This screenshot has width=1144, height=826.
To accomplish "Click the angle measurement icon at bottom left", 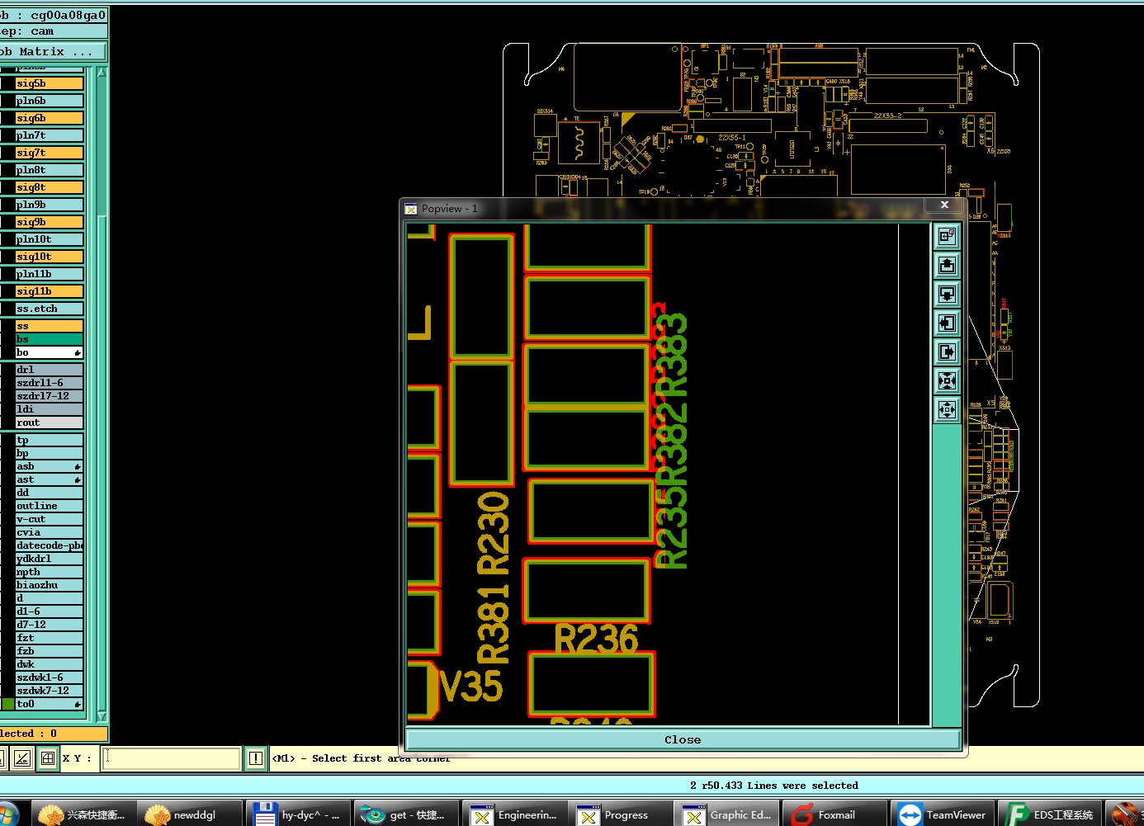I will click(x=22, y=758).
